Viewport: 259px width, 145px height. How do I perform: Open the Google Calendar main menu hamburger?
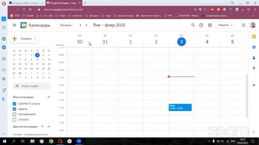click(x=15, y=25)
